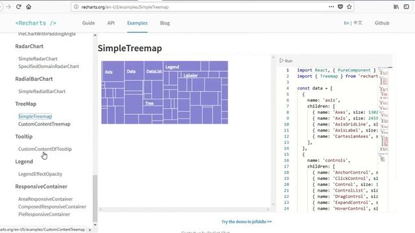
Task: Open the page actions three-dots menu
Action: [331, 7]
